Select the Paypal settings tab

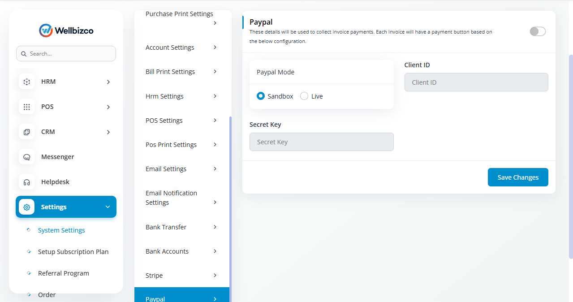[182, 295]
